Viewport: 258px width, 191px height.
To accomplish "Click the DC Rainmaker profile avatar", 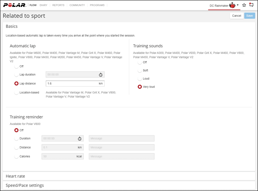I will click(232, 5).
